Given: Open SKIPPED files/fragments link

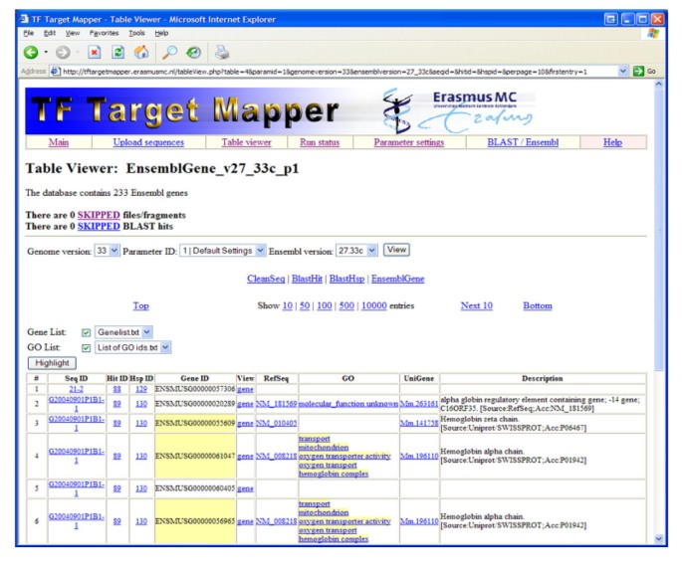Looking at the screenshot, I should coord(99,215).
